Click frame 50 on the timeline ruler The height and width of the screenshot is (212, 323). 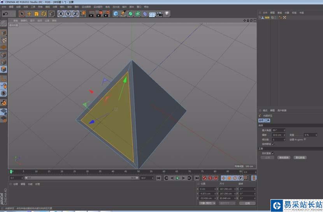(x=138, y=171)
